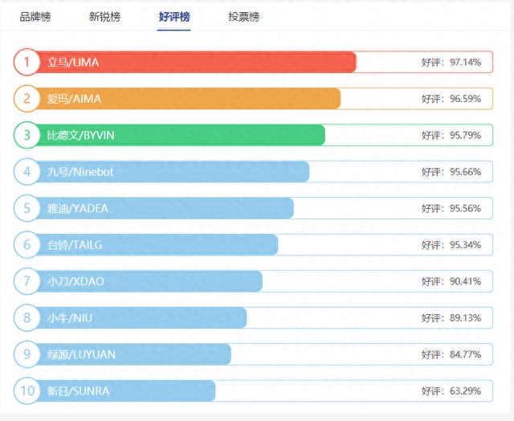Click the 好评: 89.13% rating value
The width and height of the screenshot is (514, 421).
pyautogui.click(x=451, y=317)
